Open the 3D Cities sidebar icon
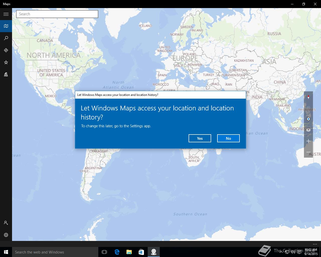The image size is (321, 257). [x=6, y=74]
